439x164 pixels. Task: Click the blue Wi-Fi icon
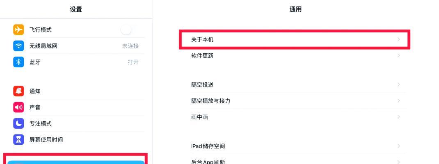point(18,46)
